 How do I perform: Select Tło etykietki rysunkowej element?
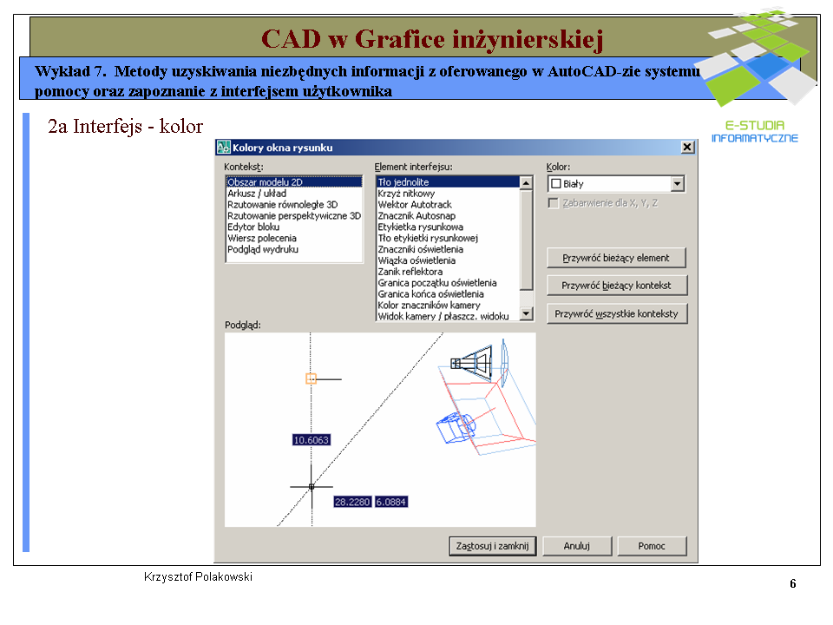[x=448, y=238]
